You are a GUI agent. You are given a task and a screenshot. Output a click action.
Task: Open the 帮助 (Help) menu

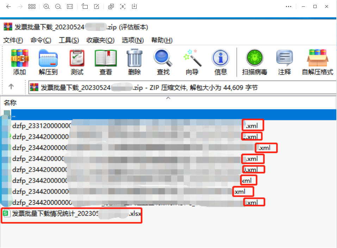click(162, 40)
